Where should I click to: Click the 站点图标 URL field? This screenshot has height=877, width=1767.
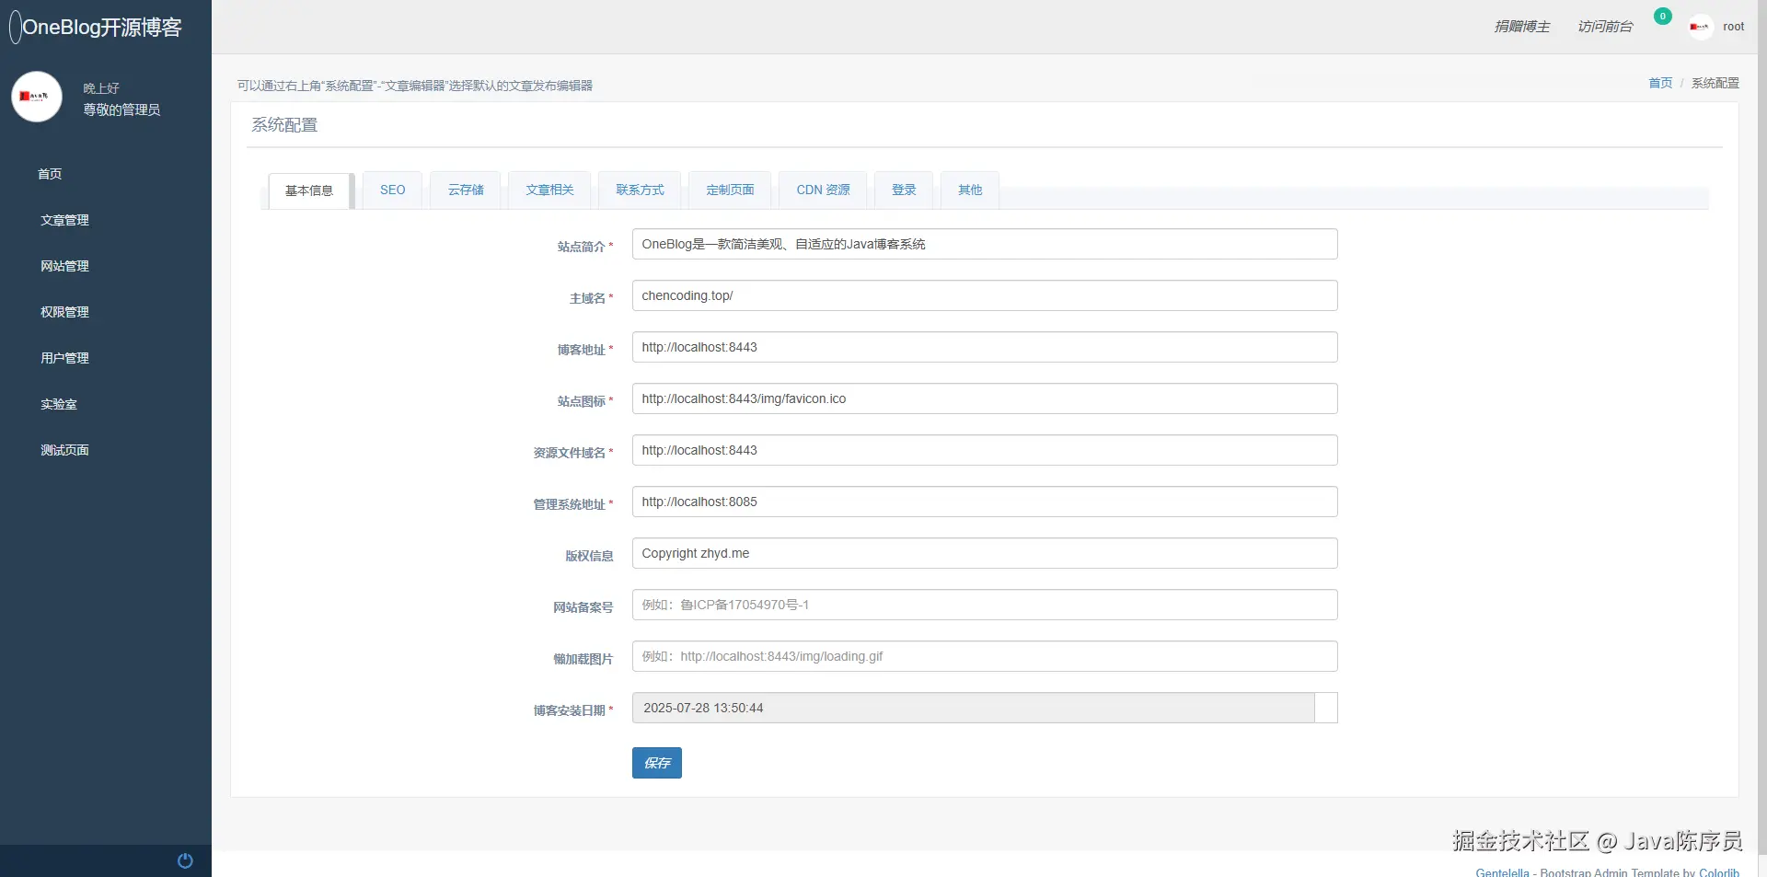click(985, 398)
